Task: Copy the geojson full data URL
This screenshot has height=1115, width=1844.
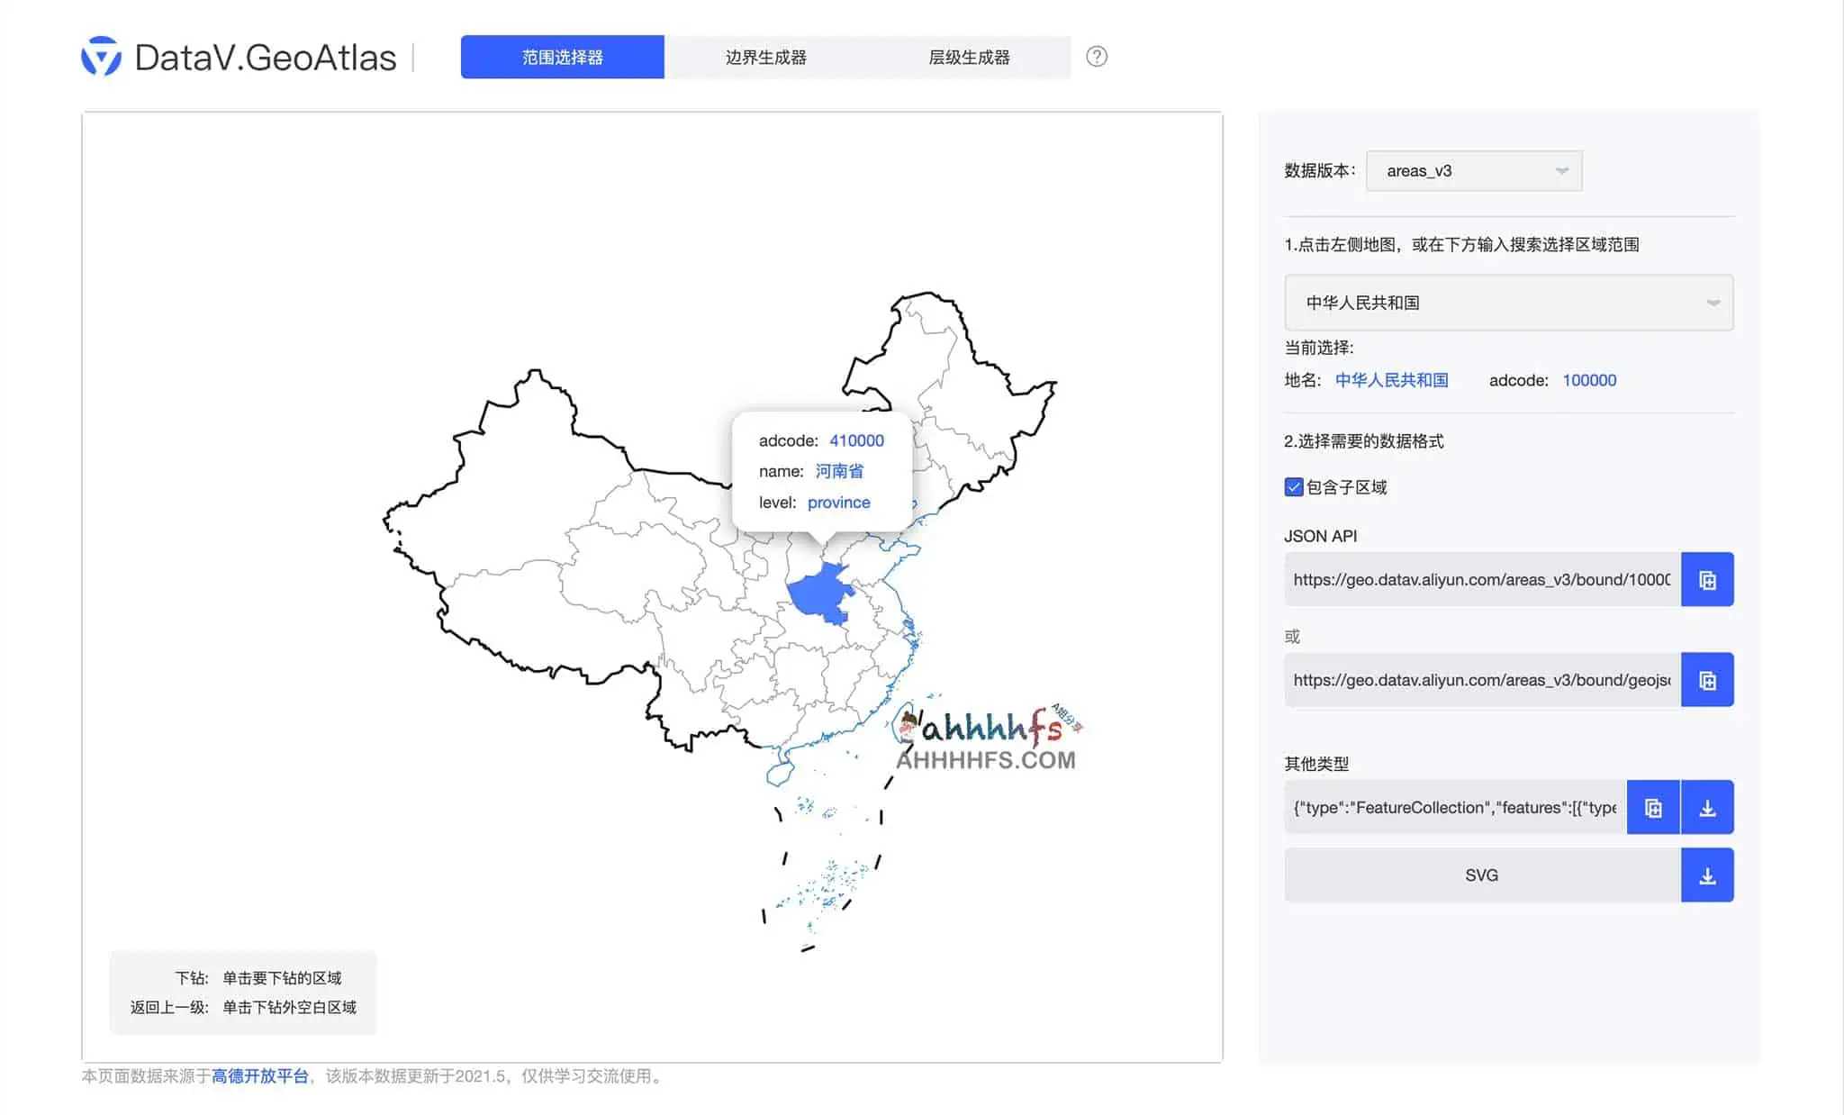Action: click(x=1707, y=679)
